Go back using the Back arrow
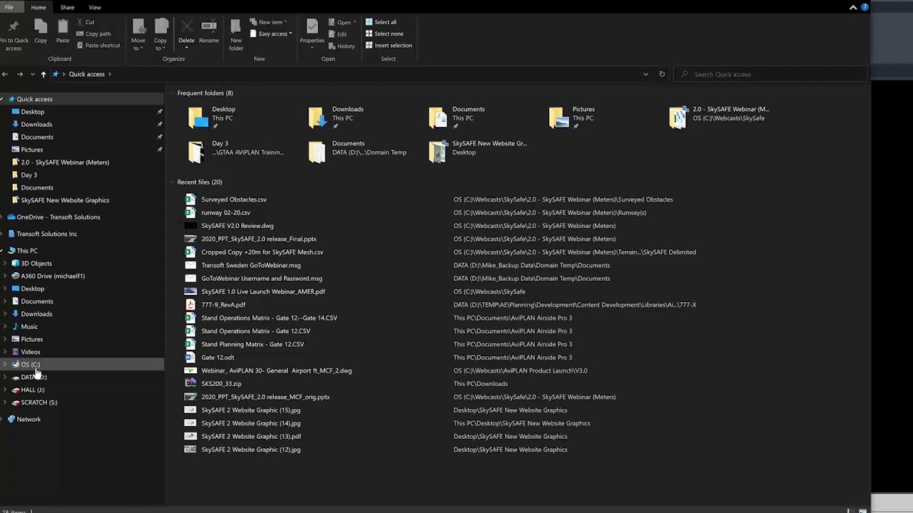 tap(5, 74)
